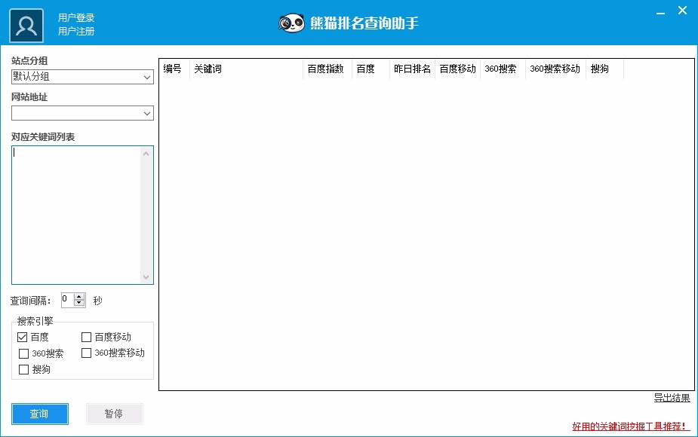Click the 查询间隔 value field
The height and width of the screenshot is (437, 698).
click(68, 300)
